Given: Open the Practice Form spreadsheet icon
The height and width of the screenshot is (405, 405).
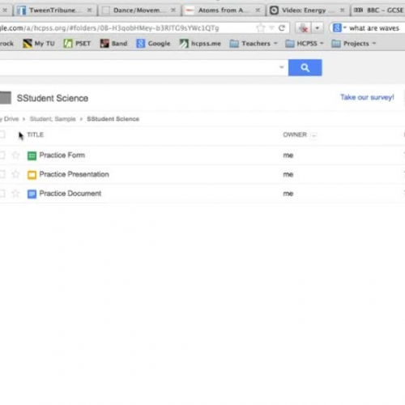Looking at the screenshot, I should pos(32,156).
